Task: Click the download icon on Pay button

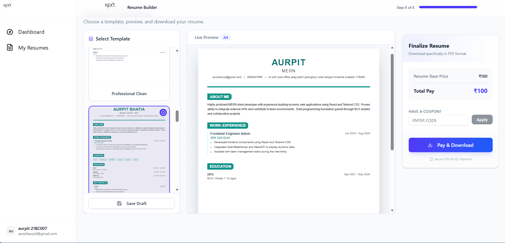Action: pyautogui.click(x=430, y=145)
